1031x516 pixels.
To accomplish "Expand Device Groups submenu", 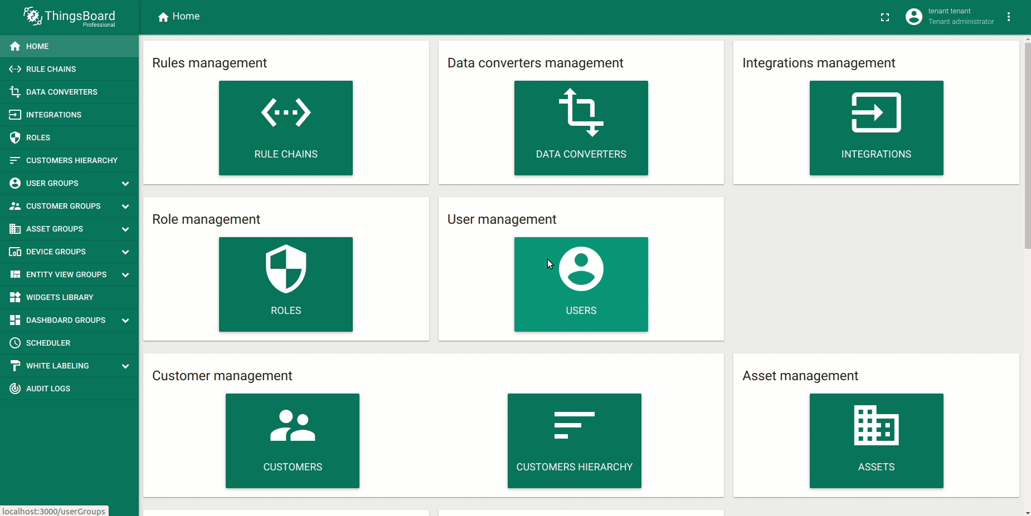I will coord(125,252).
